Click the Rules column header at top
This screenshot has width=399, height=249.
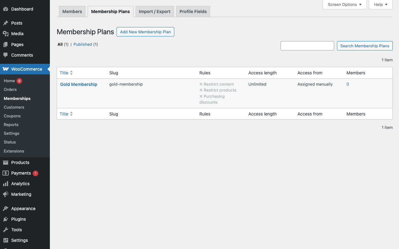(205, 73)
